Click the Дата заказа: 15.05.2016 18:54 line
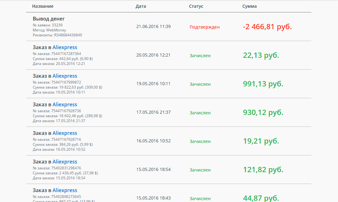The image size is (338, 202). coord(59,178)
